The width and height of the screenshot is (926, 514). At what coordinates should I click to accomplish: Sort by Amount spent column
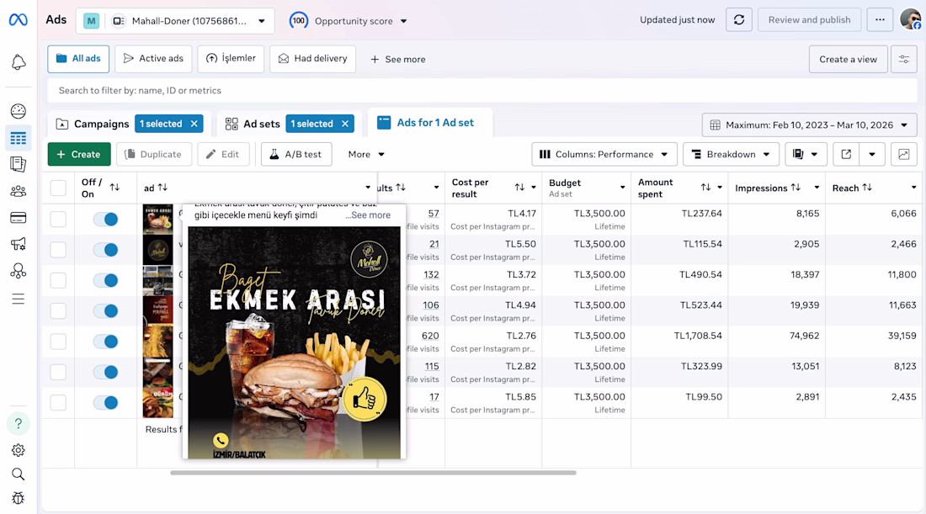pos(705,188)
